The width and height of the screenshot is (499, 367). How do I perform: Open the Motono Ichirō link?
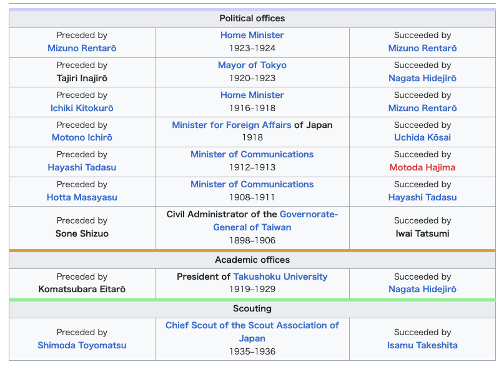point(82,137)
